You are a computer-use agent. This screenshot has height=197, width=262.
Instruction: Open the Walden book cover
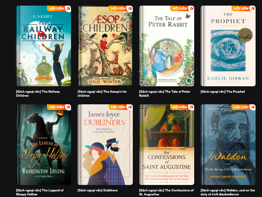point(228,144)
